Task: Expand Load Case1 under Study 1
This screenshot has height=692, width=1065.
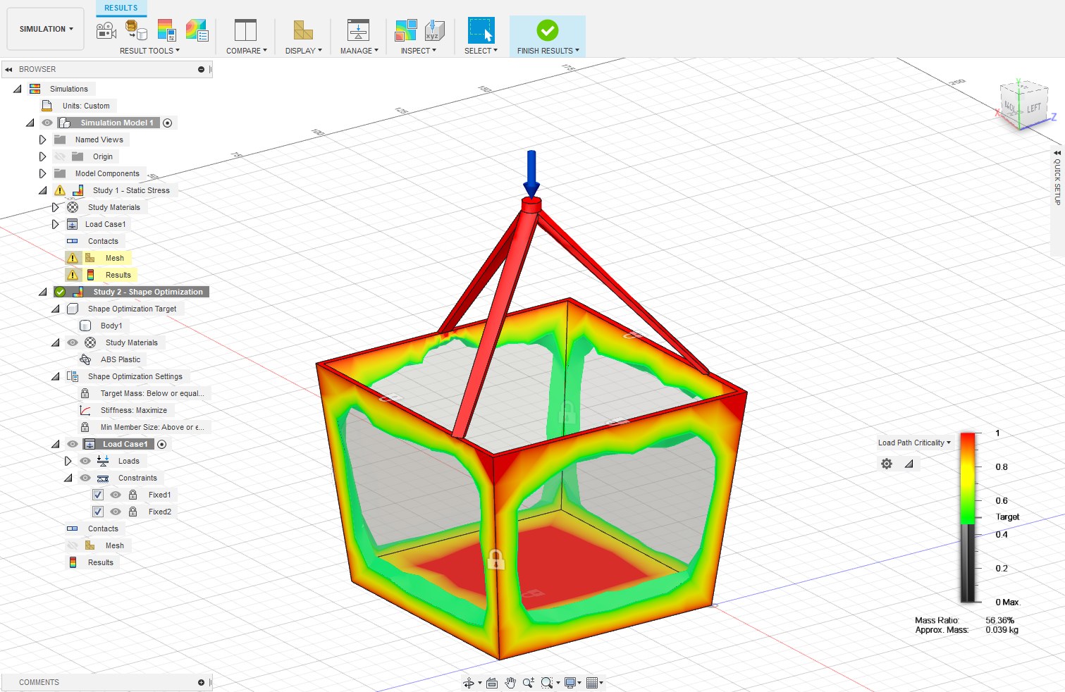Action: (x=56, y=224)
